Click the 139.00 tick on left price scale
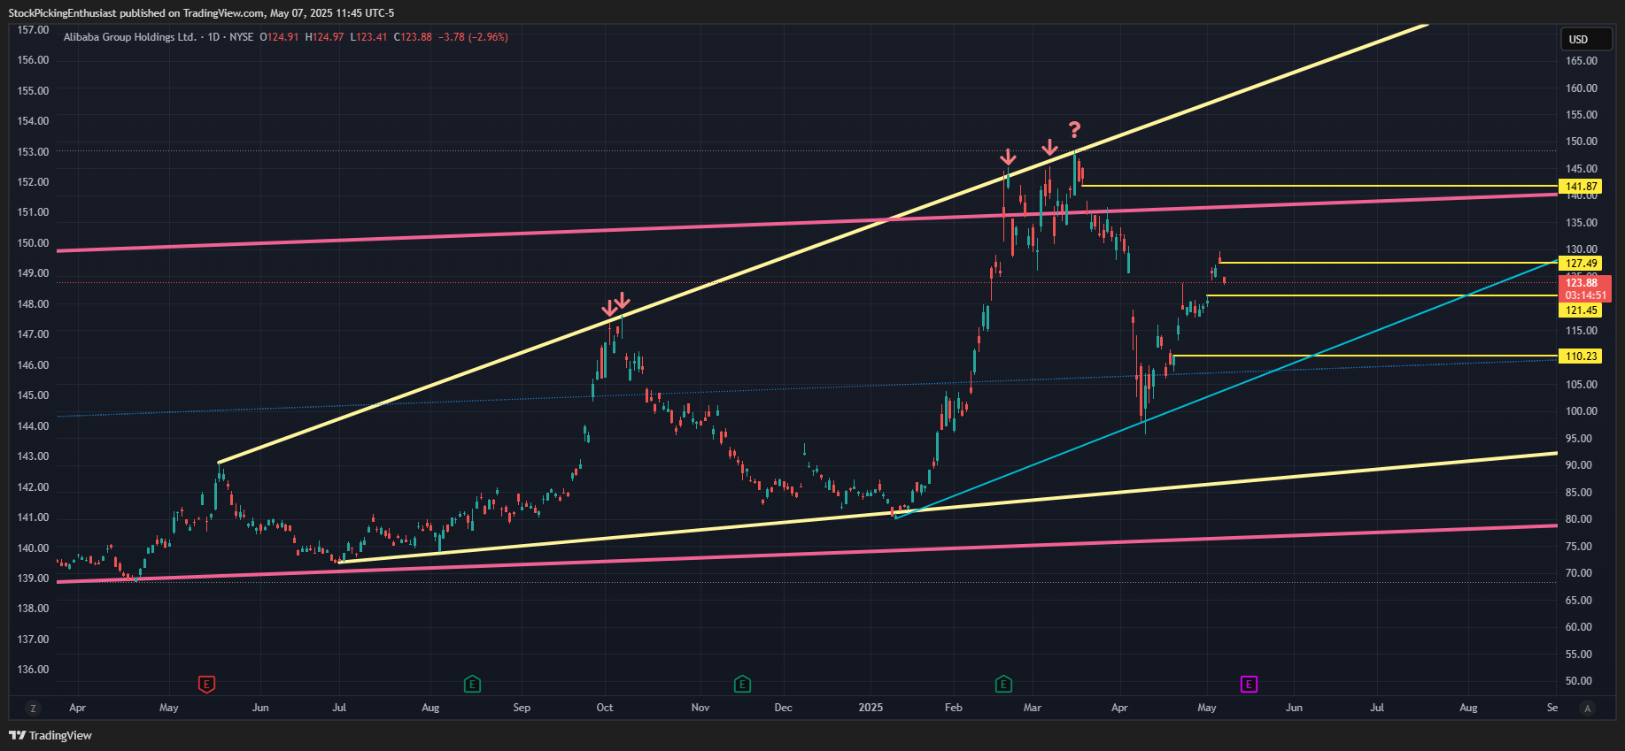Screen dimensions: 1625x751 coord(34,579)
